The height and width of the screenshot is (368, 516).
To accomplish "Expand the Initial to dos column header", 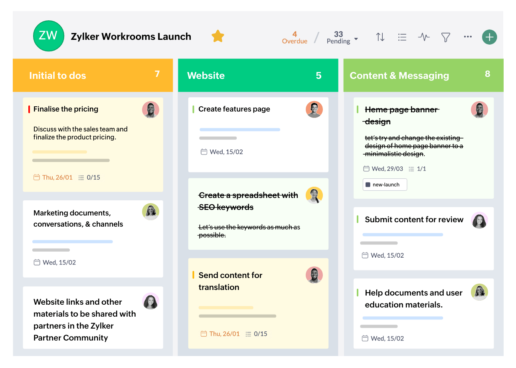I will coord(57,75).
